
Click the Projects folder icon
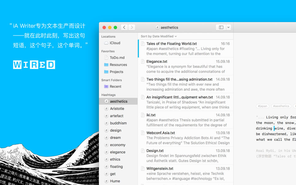[x=106, y=72]
